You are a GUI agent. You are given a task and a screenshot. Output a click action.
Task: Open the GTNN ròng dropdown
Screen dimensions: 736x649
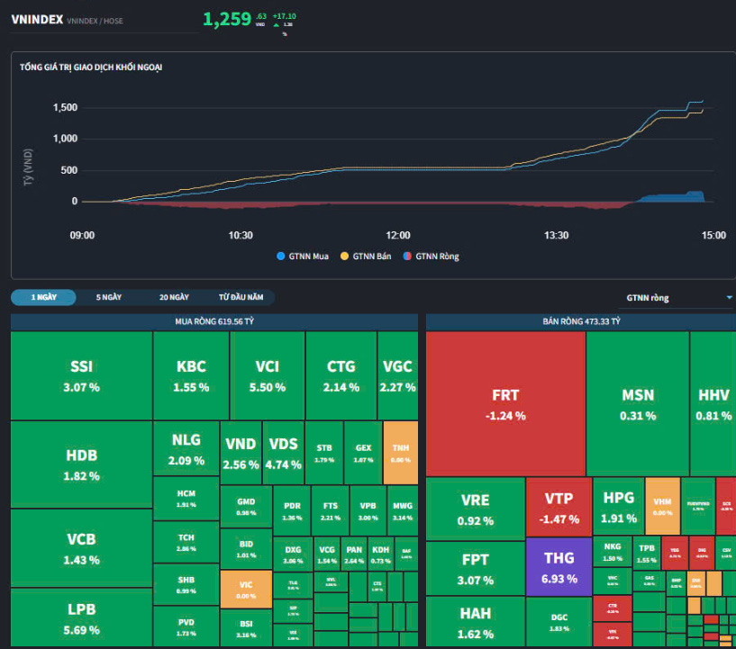[677, 298]
